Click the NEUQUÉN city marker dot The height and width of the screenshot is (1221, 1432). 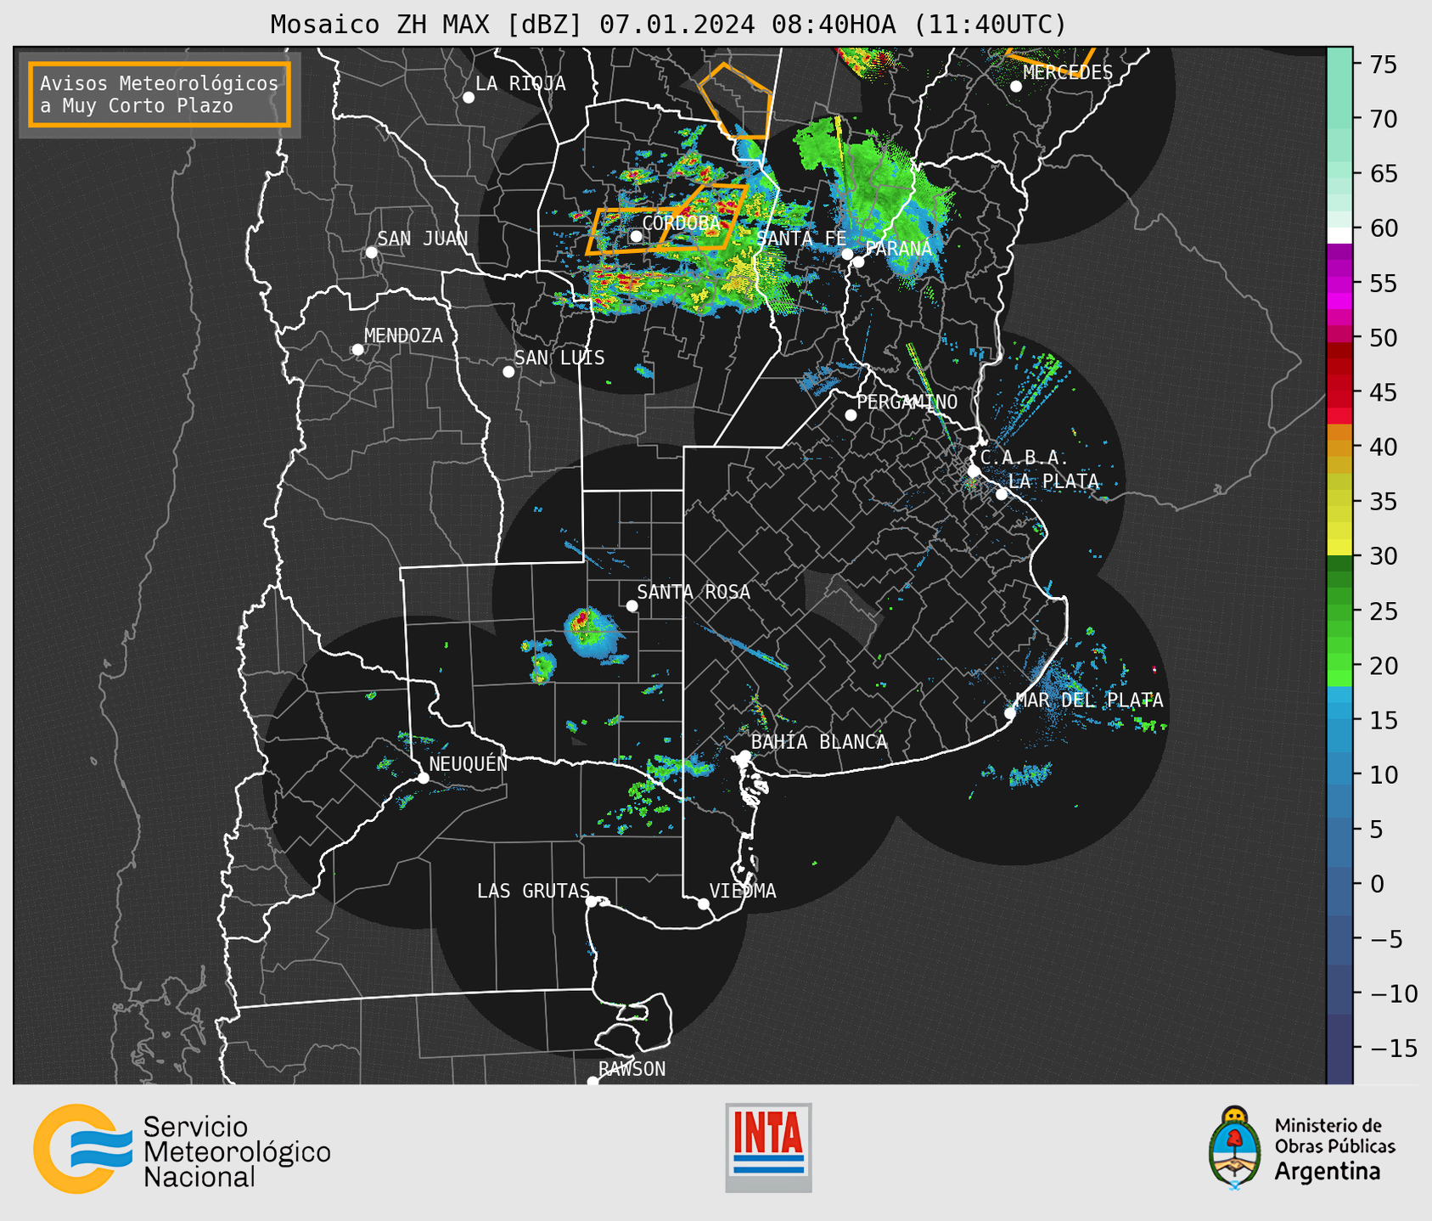[x=424, y=778]
